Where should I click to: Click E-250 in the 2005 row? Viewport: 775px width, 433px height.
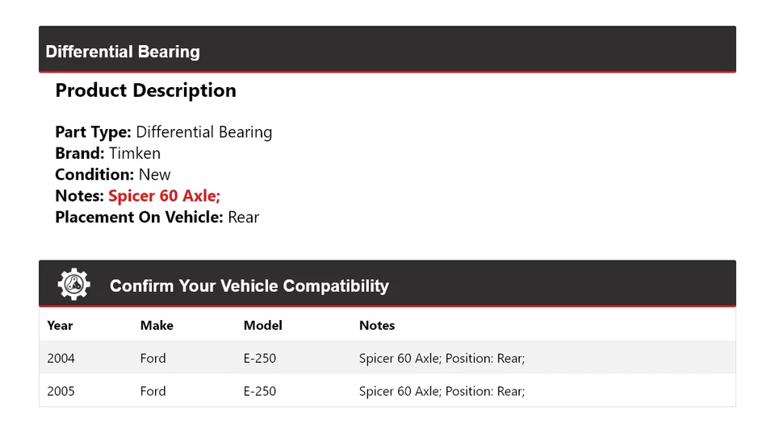tap(259, 391)
